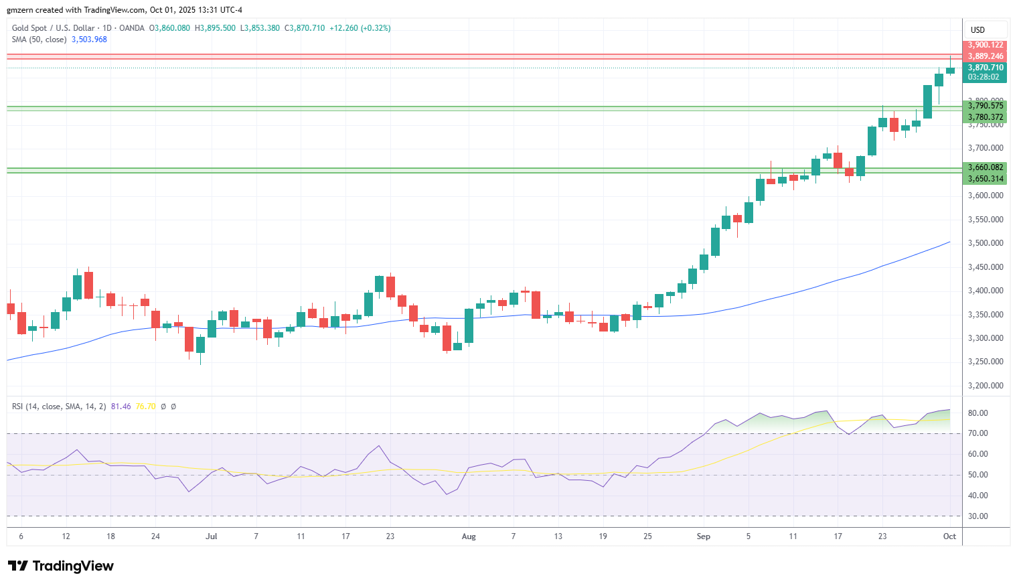Click the Aug date axis label
The image size is (1017, 586).
tap(469, 536)
